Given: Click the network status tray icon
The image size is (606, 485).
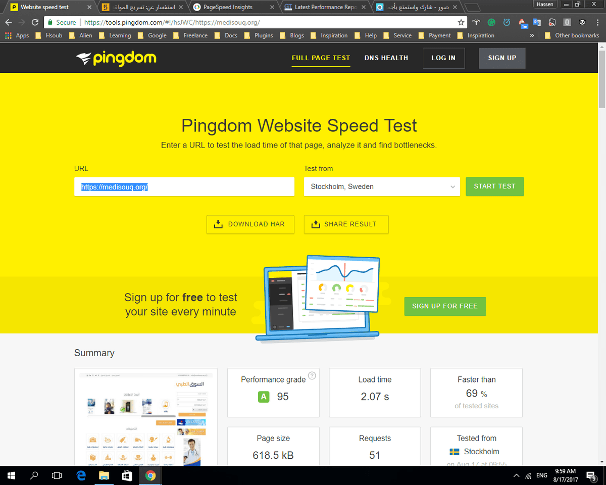Looking at the screenshot, I should pos(529,475).
